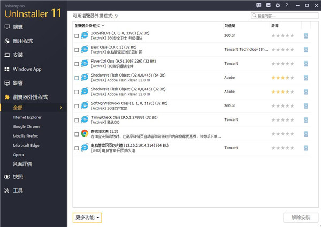The width and height of the screenshot is (321, 227).
Task: Filter by Google Chrome in sidebar
Action: [27, 126]
